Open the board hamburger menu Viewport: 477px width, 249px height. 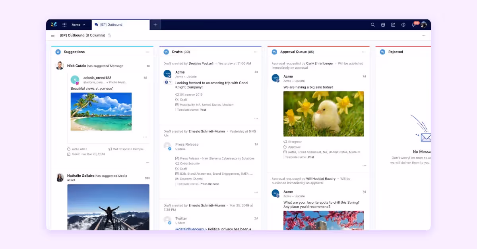[52, 35]
